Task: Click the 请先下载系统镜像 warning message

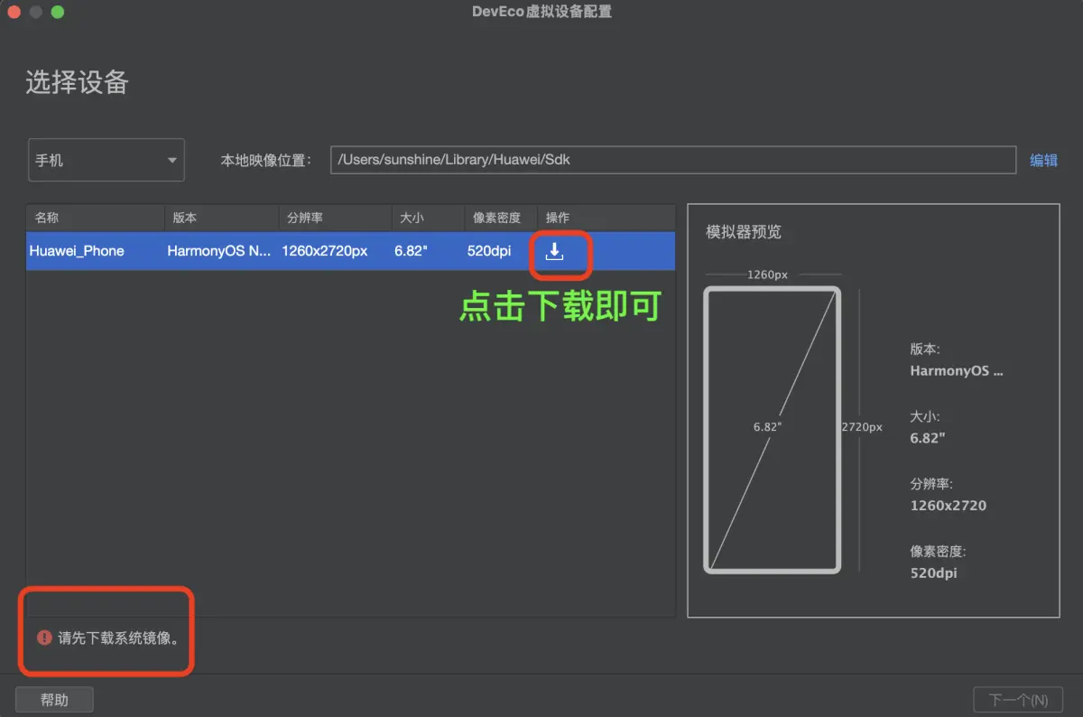Action: click(119, 638)
